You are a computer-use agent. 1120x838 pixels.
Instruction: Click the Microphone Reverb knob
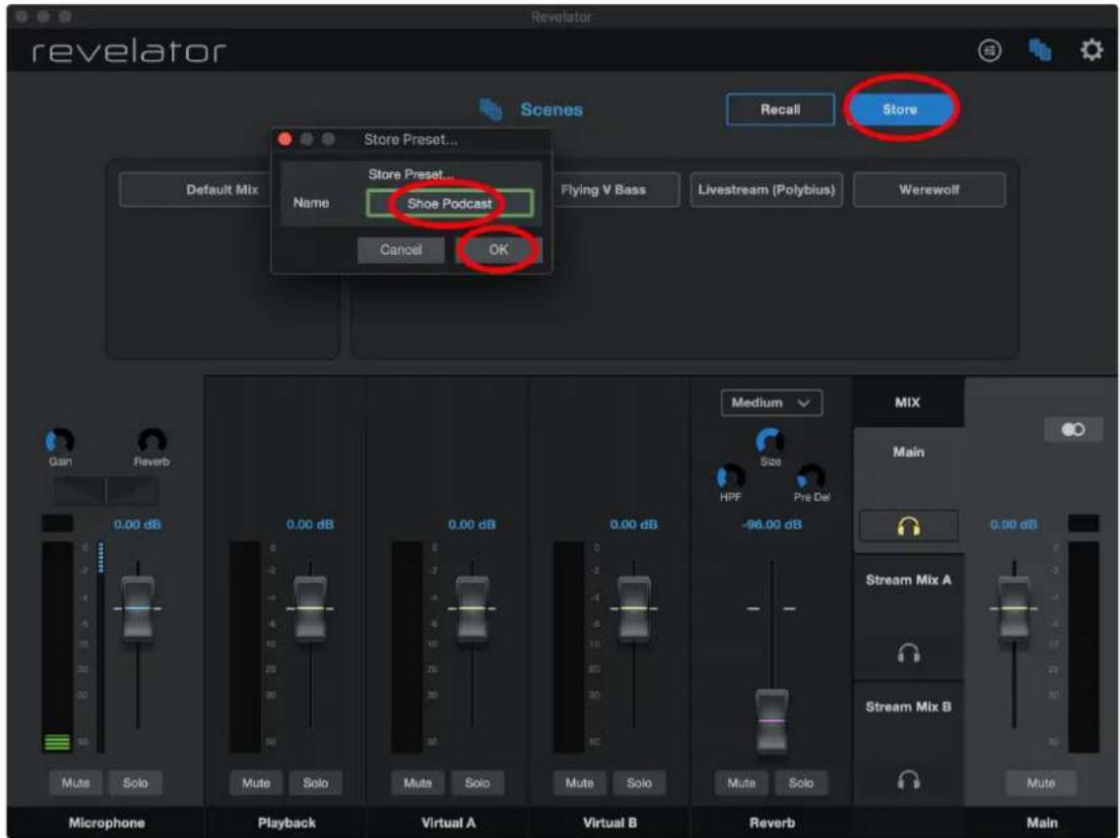click(x=152, y=440)
